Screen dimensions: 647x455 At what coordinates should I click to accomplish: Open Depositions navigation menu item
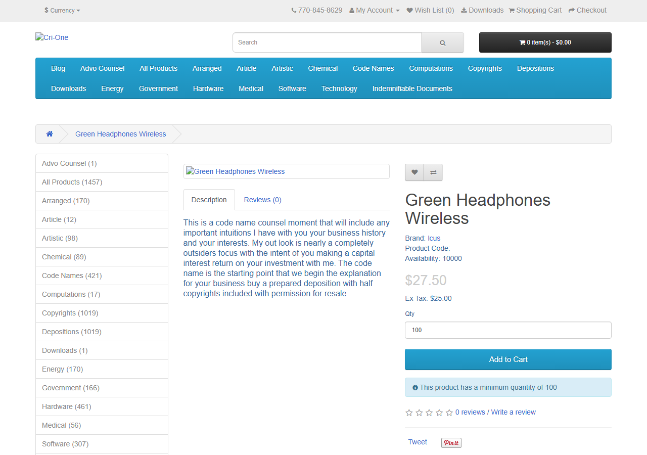(535, 68)
